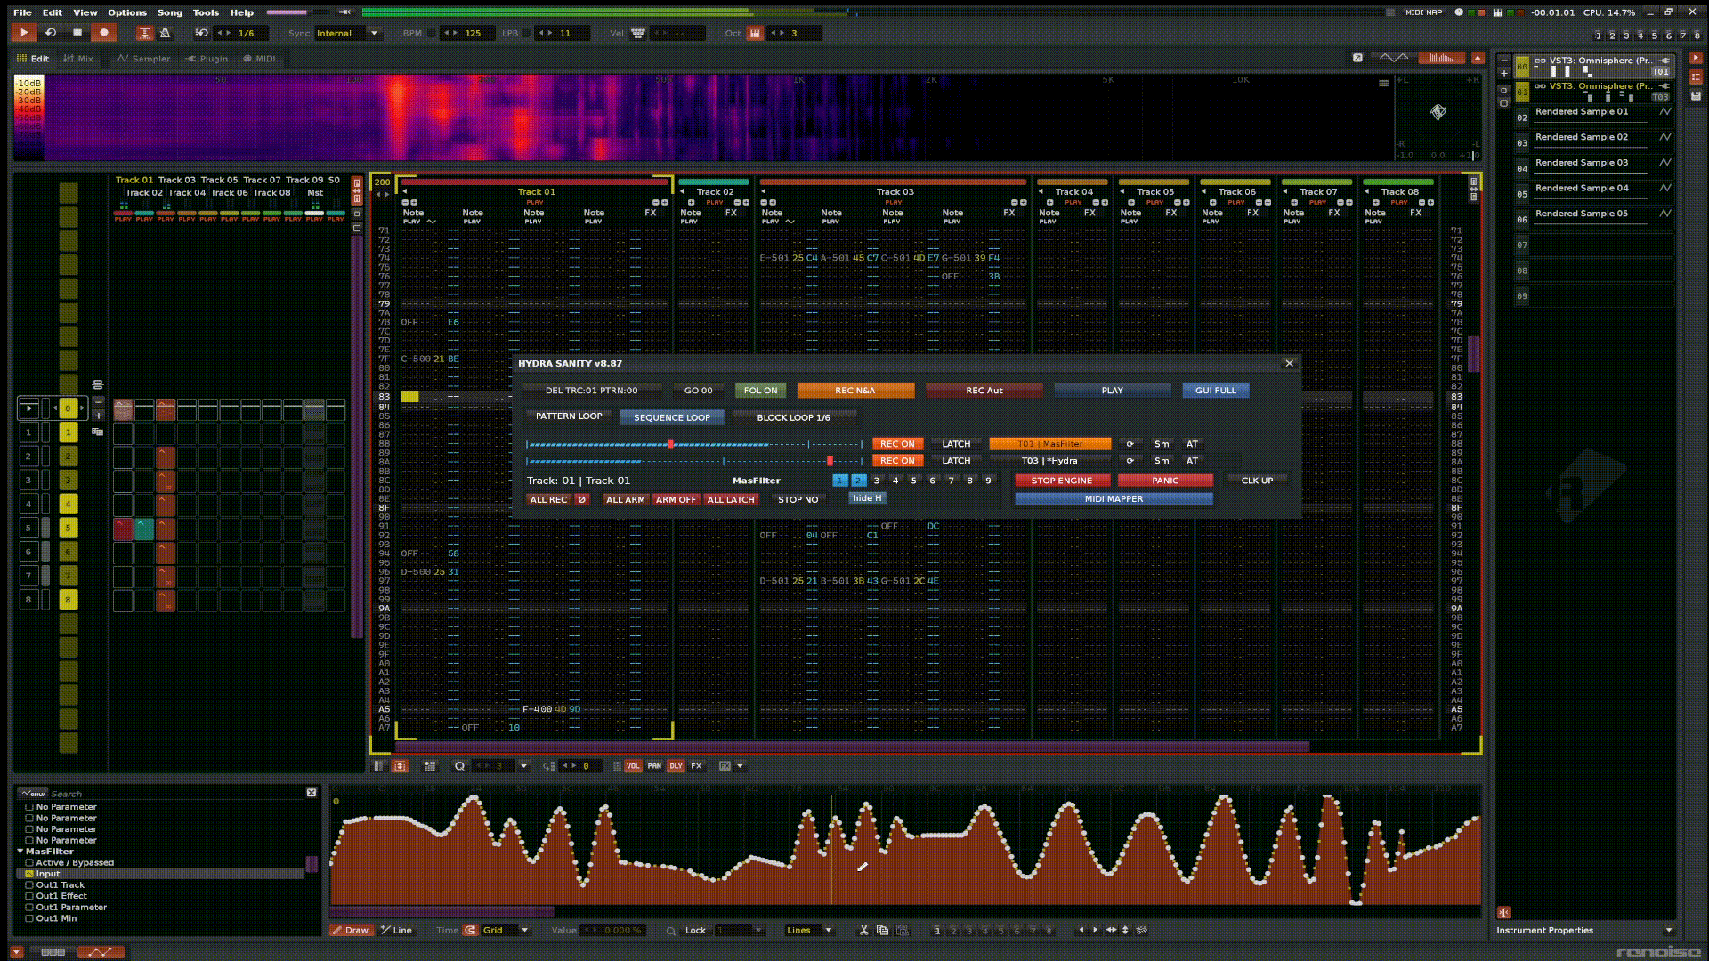Toggle block loop icon in transport
Viewport: 1709px width, 961px height.
pos(202,33)
